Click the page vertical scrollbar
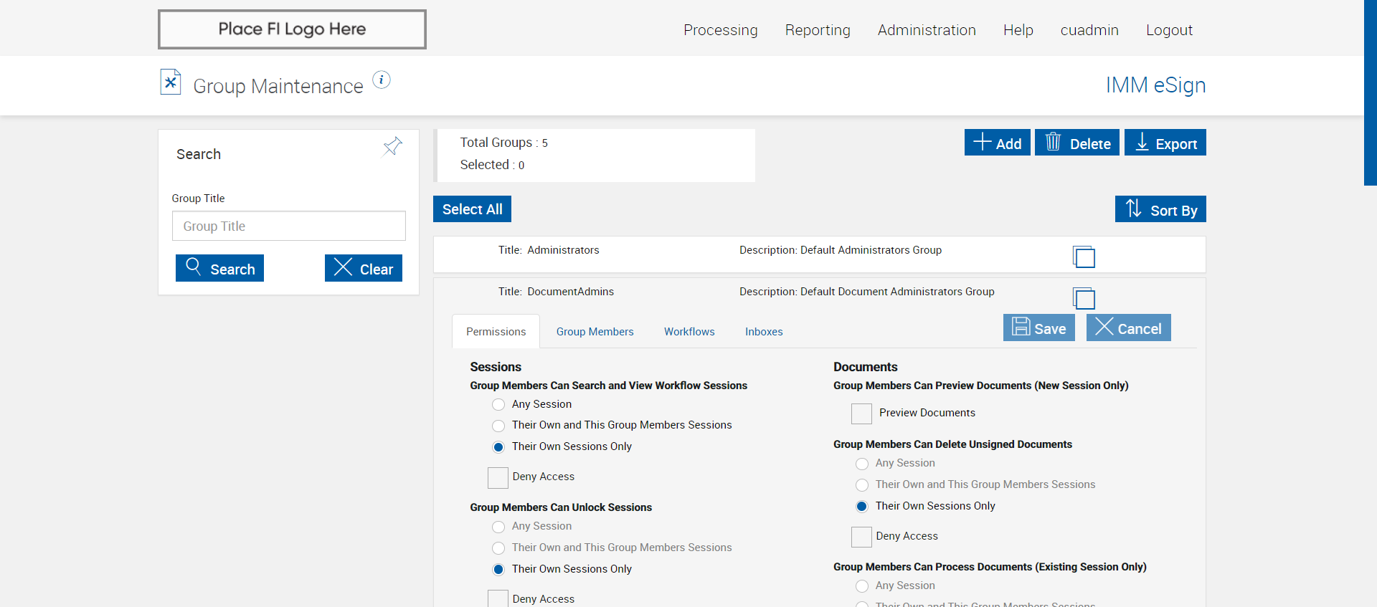Screen dimensions: 1377x607 point(1370,93)
